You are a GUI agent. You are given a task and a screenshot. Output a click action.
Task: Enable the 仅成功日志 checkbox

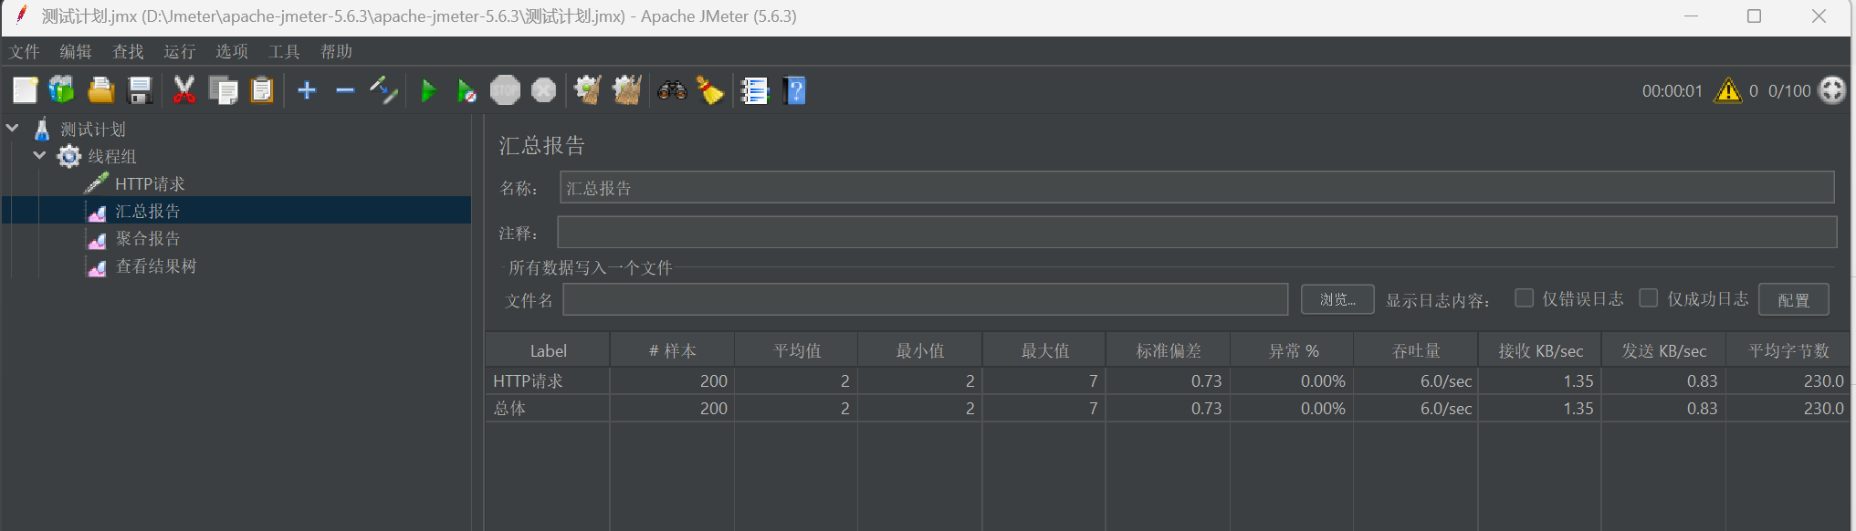point(1648,298)
